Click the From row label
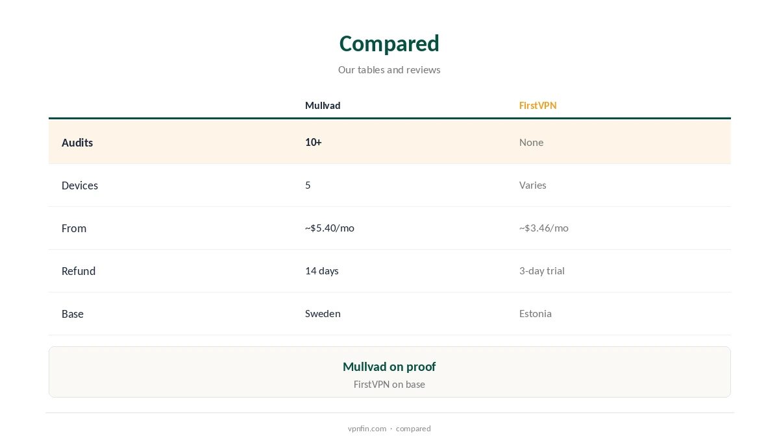This screenshot has height=441, width=779. coord(74,228)
